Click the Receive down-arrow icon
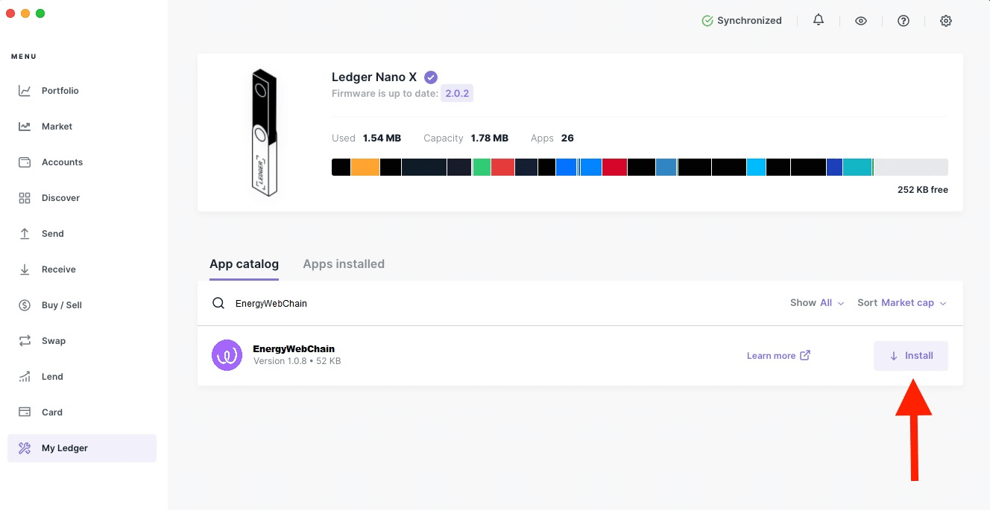990x510 pixels. point(25,270)
